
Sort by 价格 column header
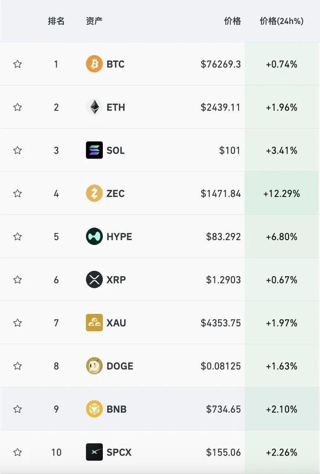click(x=232, y=21)
